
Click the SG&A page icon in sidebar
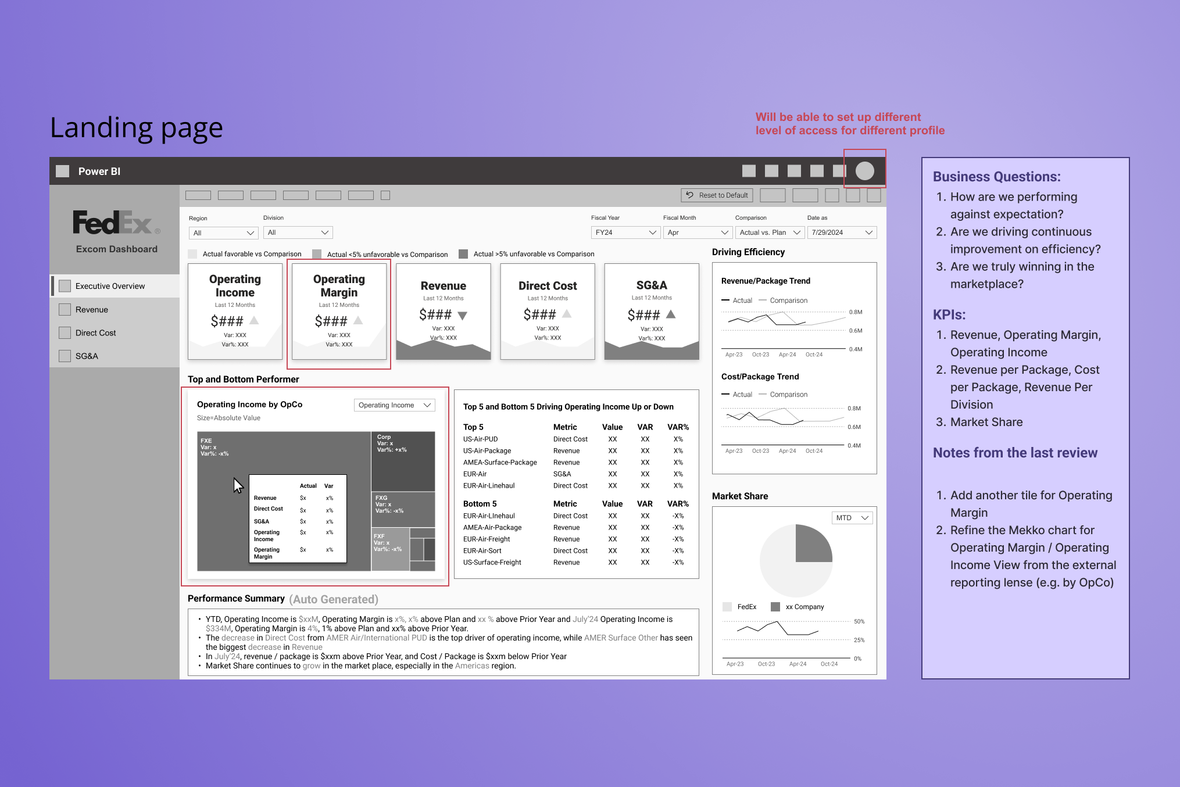pyautogui.click(x=65, y=356)
